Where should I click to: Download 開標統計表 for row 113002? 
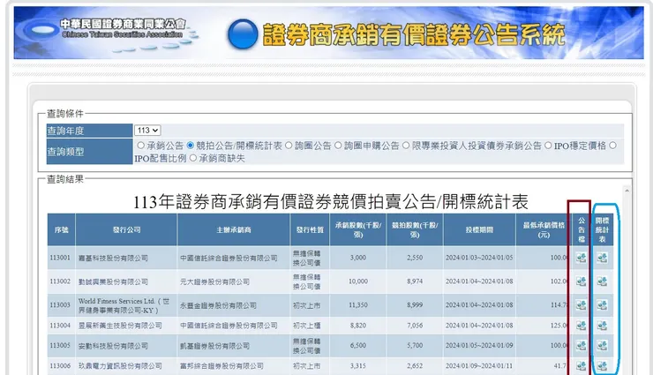tap(602, 281)
